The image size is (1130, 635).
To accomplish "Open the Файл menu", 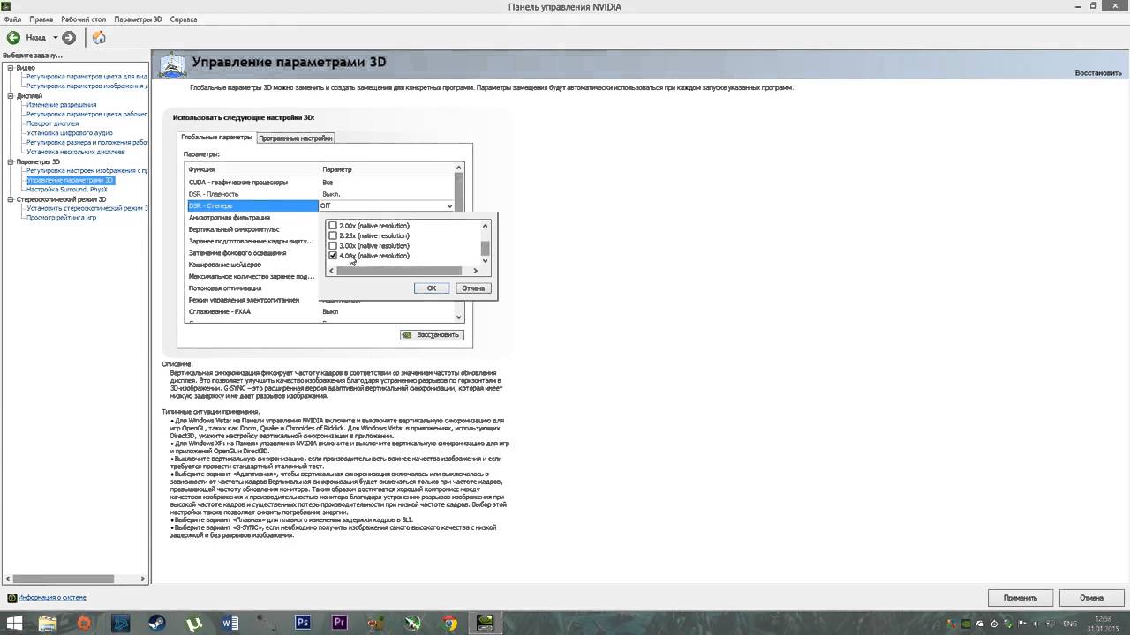I will [12, 19].
